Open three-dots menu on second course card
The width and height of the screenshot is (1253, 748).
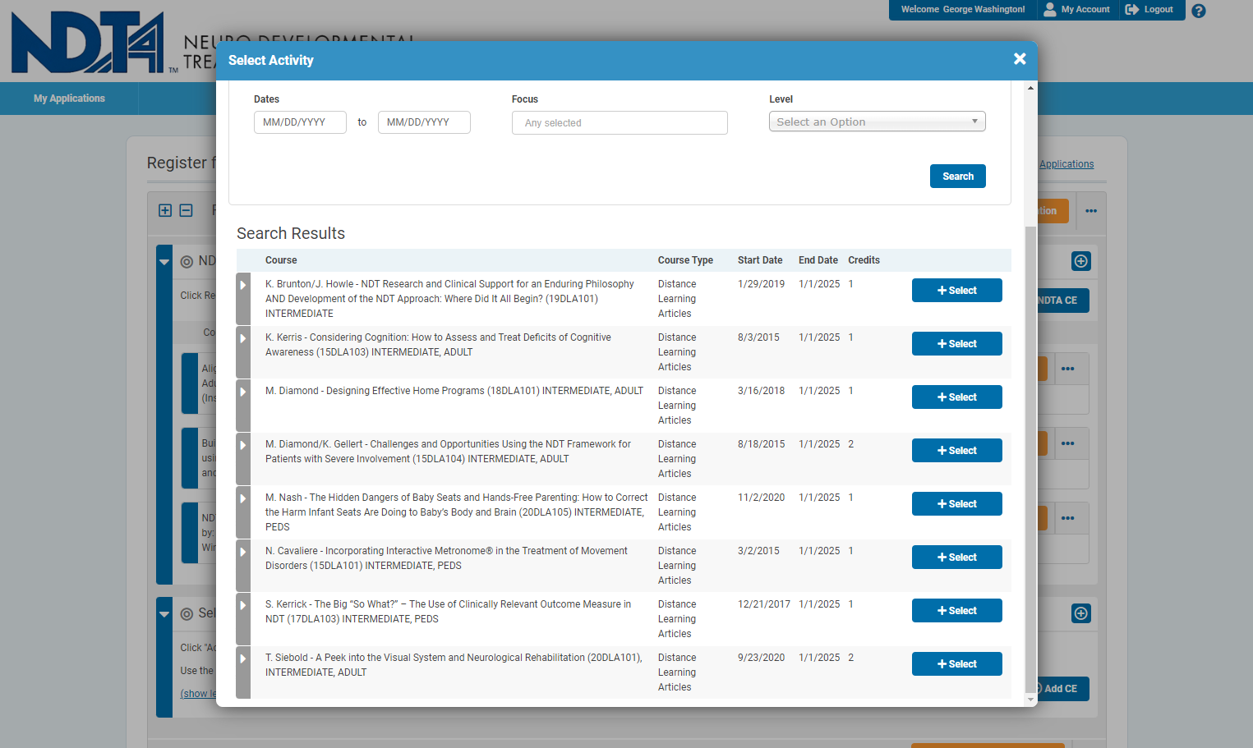click(1068, 443)
